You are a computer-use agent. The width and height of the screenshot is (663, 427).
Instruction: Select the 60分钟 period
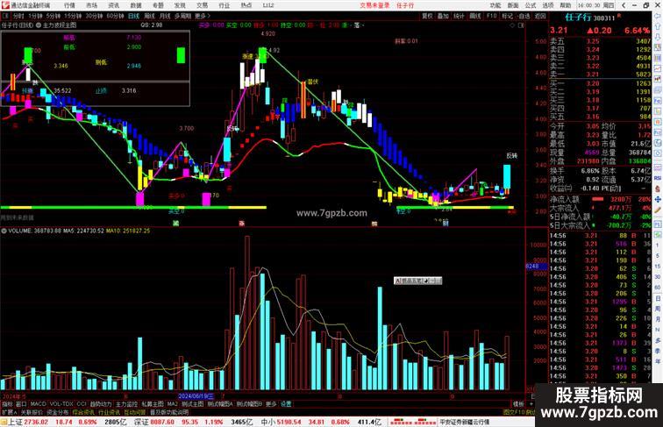(115, 16)
